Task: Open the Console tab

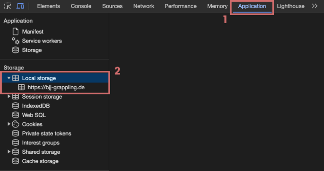Action: [x=81, y=6]
